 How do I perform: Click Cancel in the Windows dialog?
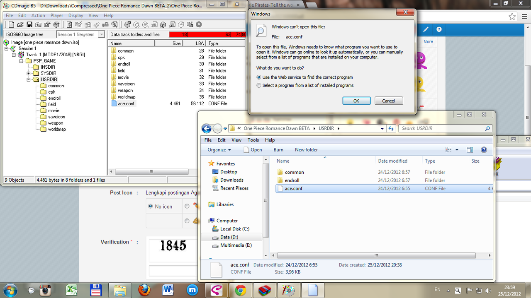389,101
